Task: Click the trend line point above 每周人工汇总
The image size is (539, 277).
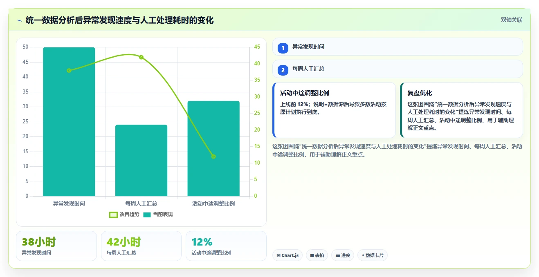Action: click(141, 57)
